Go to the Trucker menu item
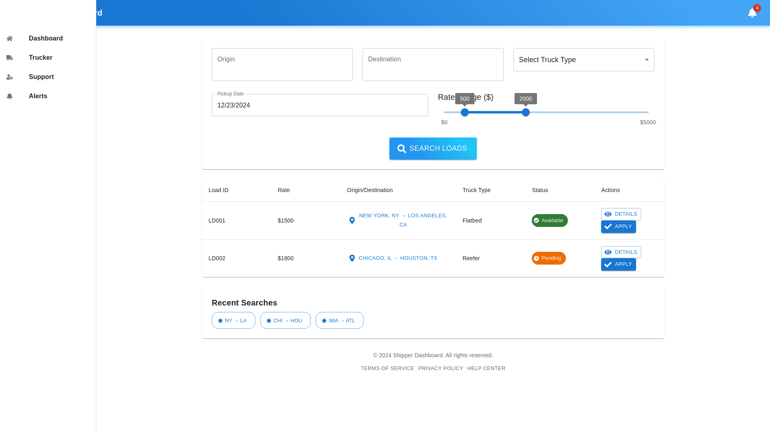The height and width of the screenshot is (433, 770). (x=41, y=58)
